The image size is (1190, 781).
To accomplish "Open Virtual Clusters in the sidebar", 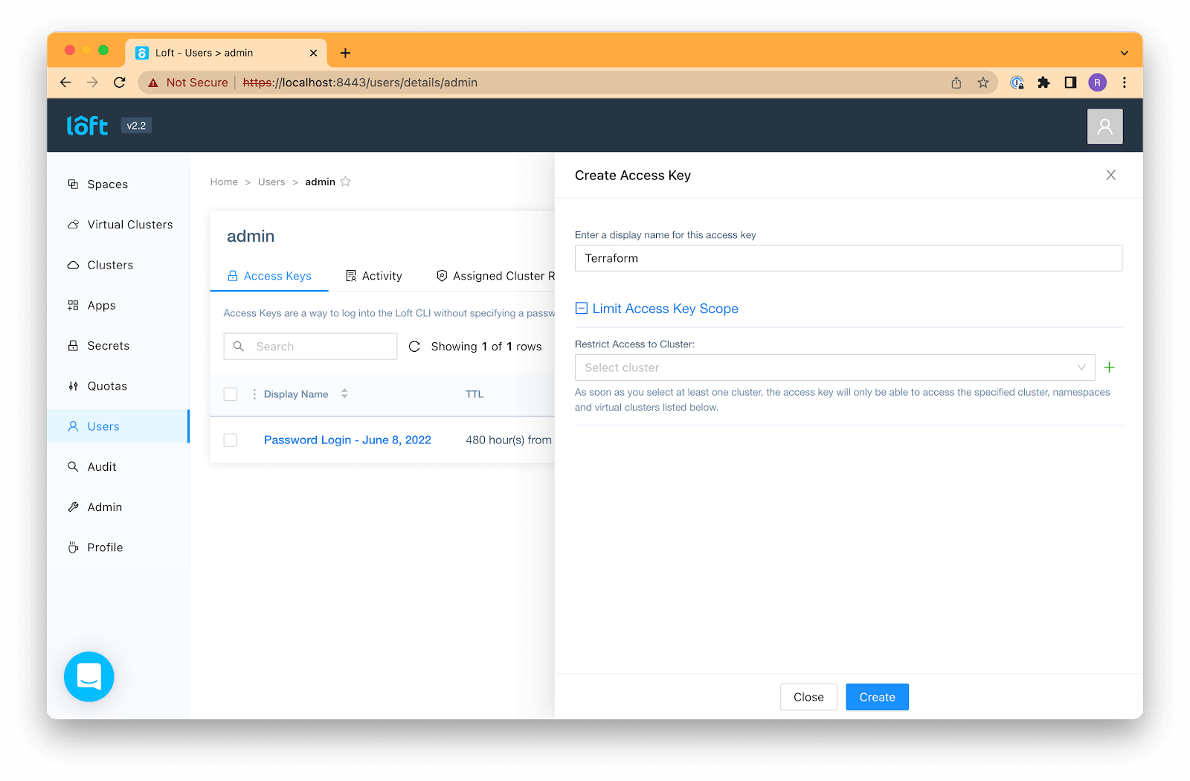I will point(118,225).
